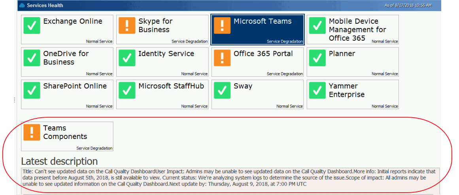Click the Skype for Business warning icon
The image size is (459, 195).
pos(127,25)
